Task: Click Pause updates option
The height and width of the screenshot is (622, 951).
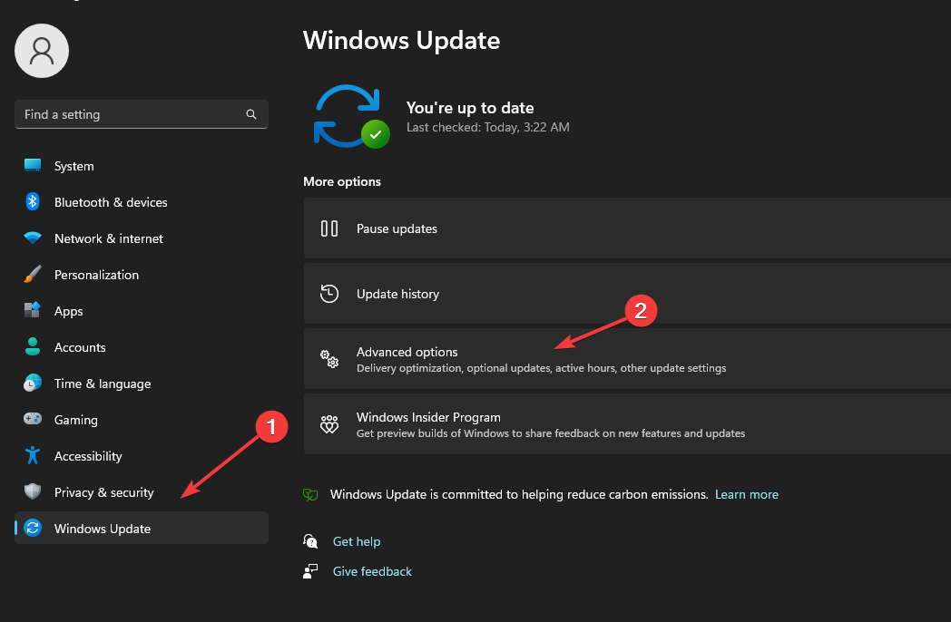Action: 627,228
